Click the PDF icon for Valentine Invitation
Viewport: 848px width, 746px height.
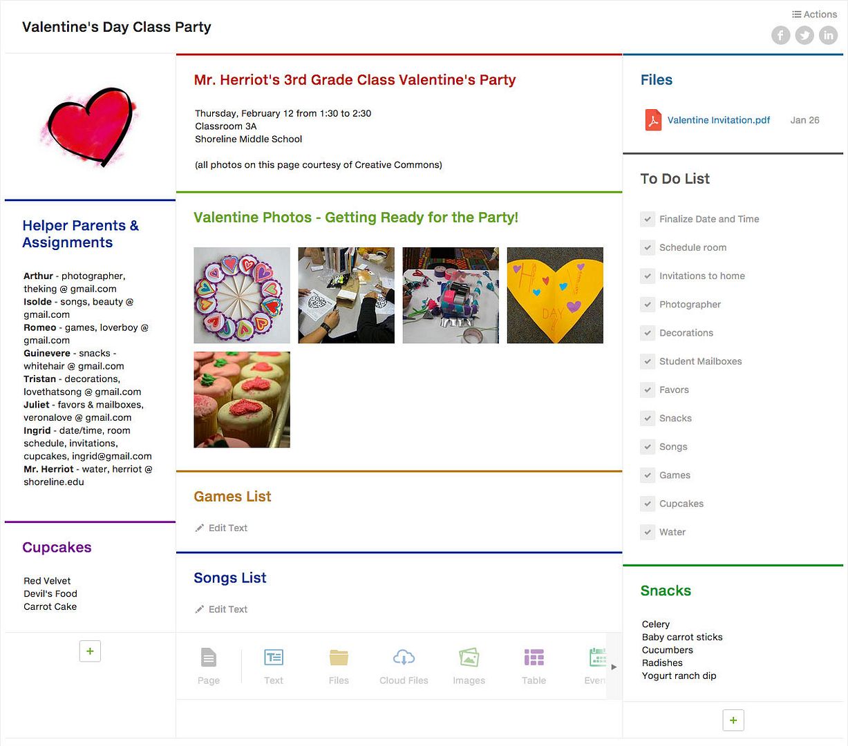pos(653,120)
